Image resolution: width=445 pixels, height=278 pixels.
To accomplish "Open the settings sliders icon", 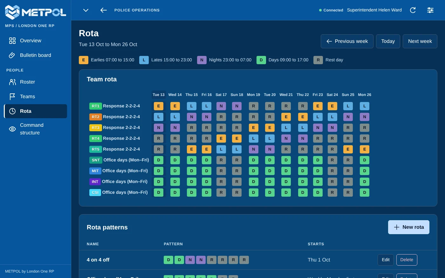I will [x=430, y=10].
